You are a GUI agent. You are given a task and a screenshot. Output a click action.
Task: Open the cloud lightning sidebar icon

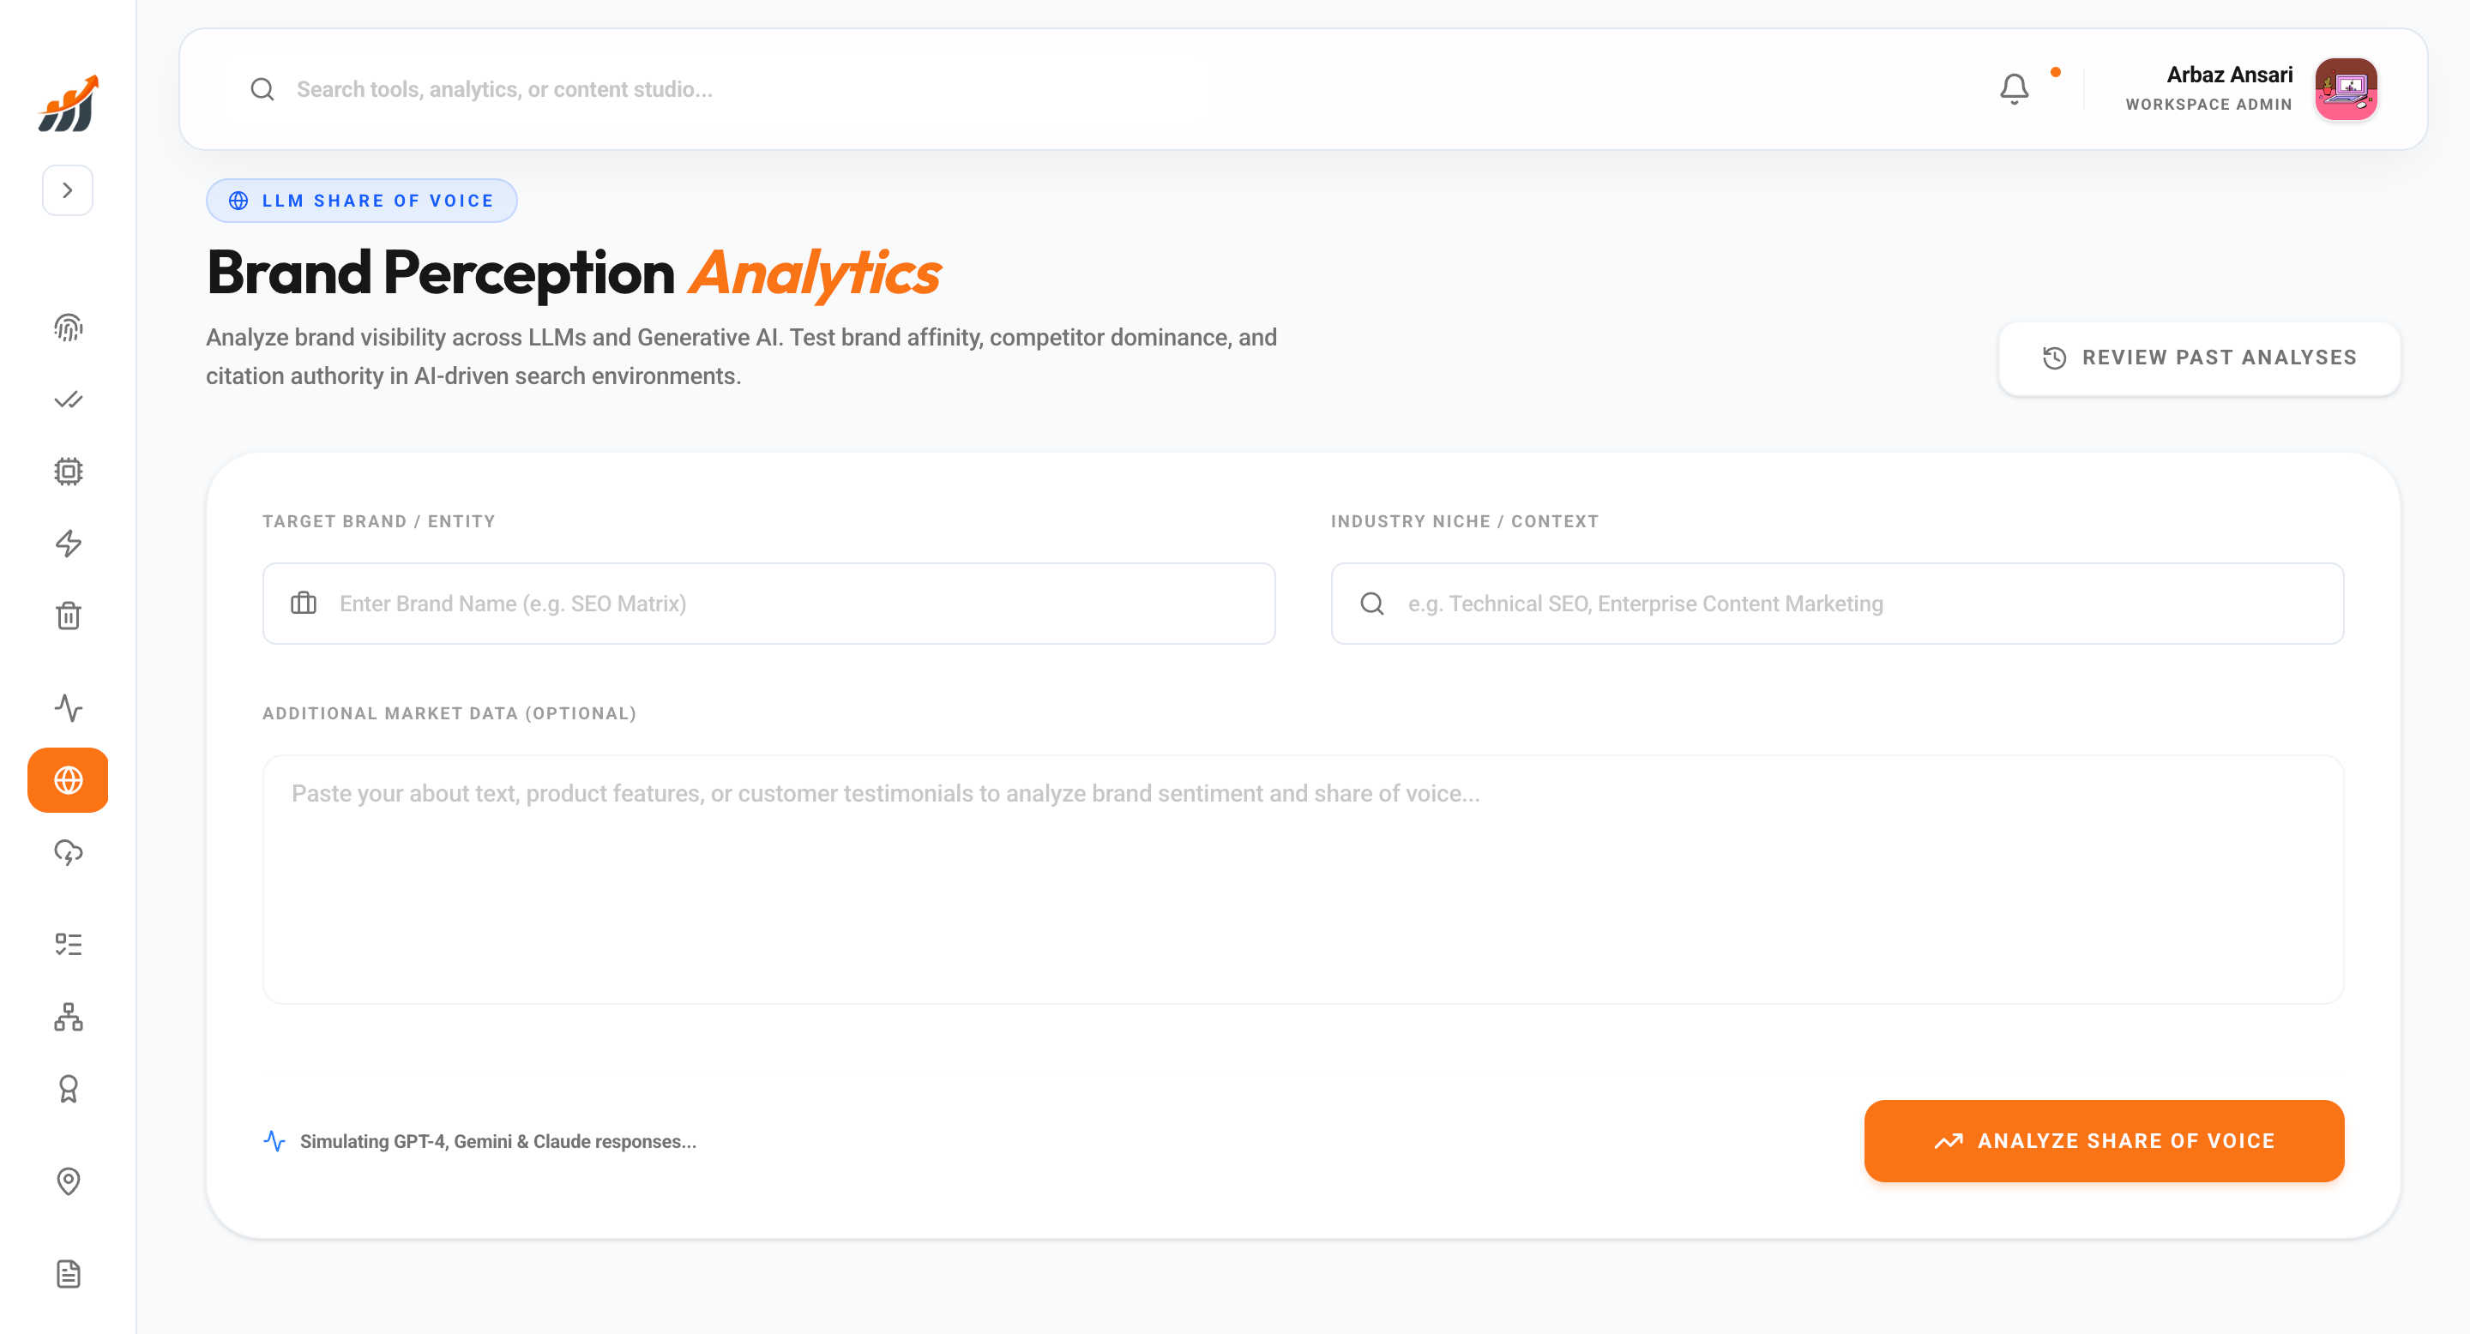pyautogui.click(x=68, y=852)
